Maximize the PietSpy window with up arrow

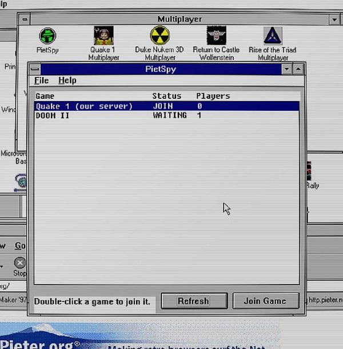(x=298, y=69)
